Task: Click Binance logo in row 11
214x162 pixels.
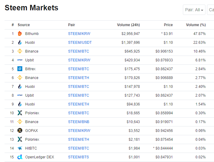Action: coord(20,122)
